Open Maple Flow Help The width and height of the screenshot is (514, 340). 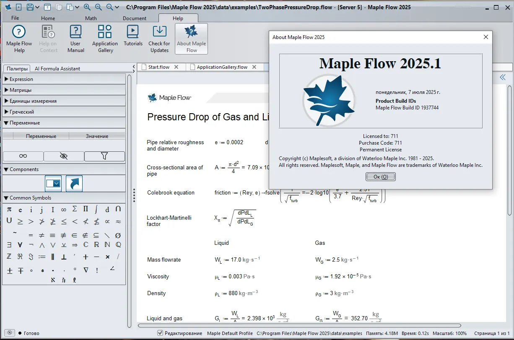[x=19, y=39]
